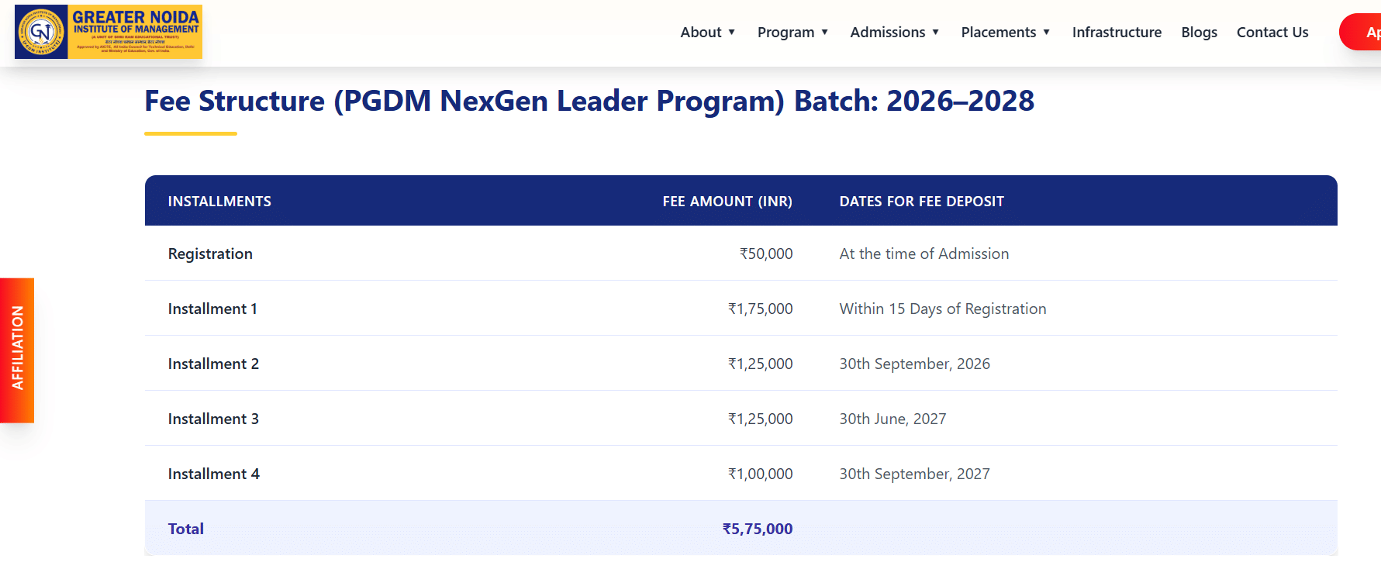Viewport: 1381px width, 576px height.
Task: Click the Dates for Fee Deposit header
Action: pos(921,202)
